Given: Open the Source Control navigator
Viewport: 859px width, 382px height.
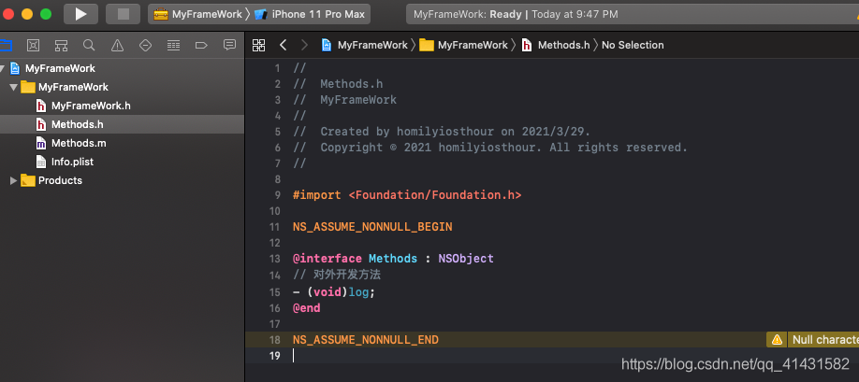Looking at the screenshot, I should click(x=33, y=45).
